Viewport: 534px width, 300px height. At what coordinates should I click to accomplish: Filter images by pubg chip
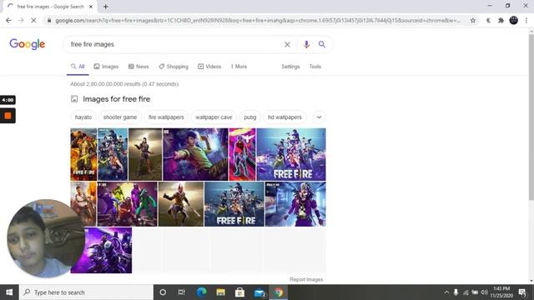(250, 117)
